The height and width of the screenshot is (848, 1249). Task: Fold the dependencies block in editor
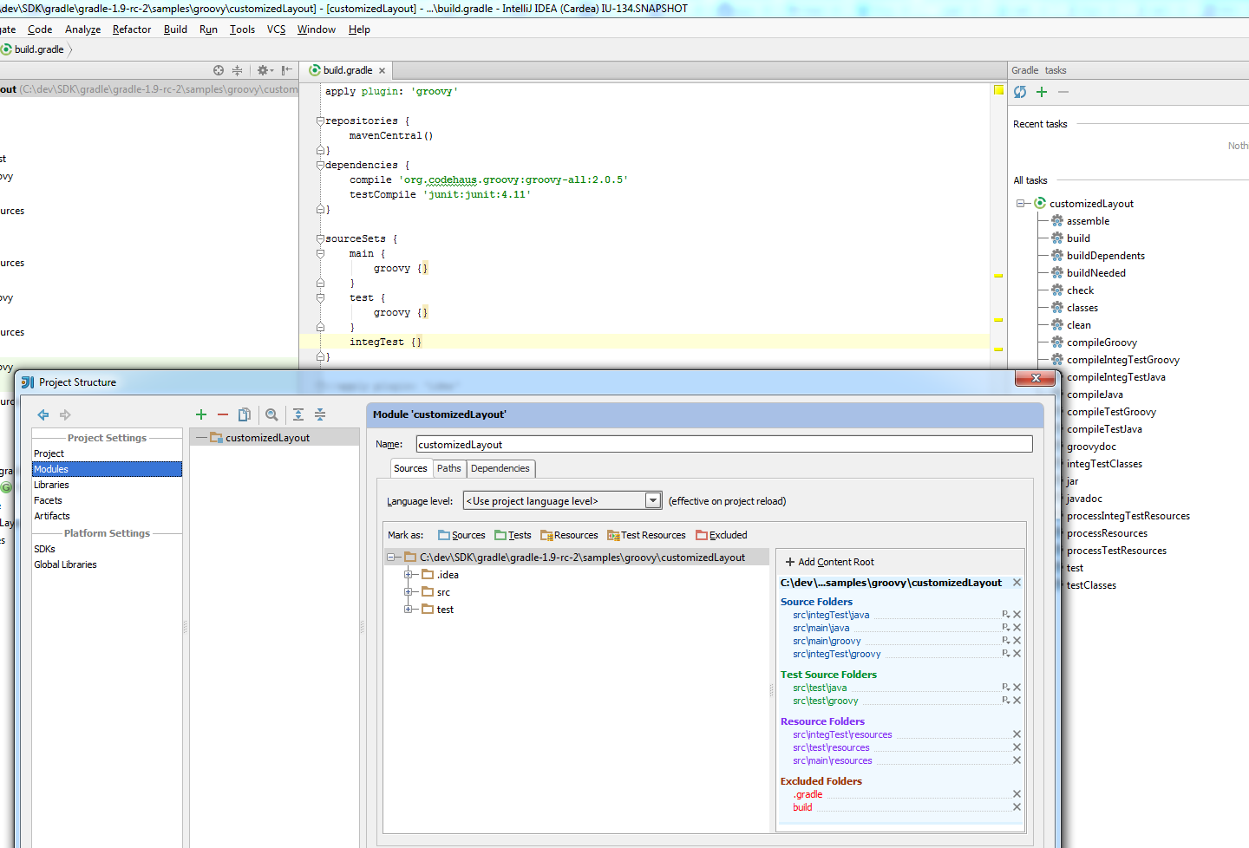pyautogui.click(x=320, y=166)
